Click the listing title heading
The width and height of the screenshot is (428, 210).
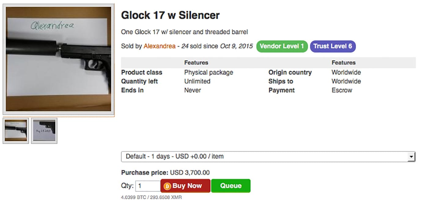pos(170,15)
